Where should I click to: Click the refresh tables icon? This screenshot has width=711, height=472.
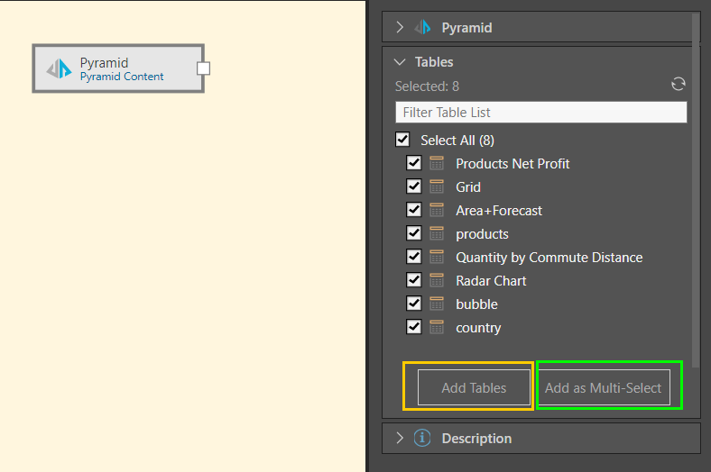(679, 85)
